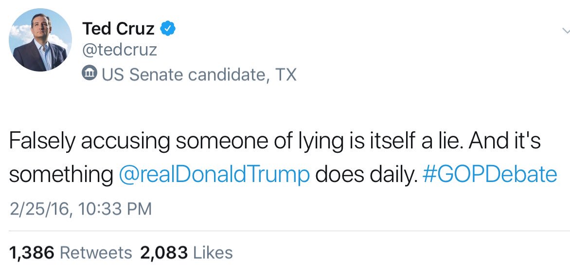Click the likes count number 2,083
The width and height of the screenshot is (570, 273).
tap(164, 253)
